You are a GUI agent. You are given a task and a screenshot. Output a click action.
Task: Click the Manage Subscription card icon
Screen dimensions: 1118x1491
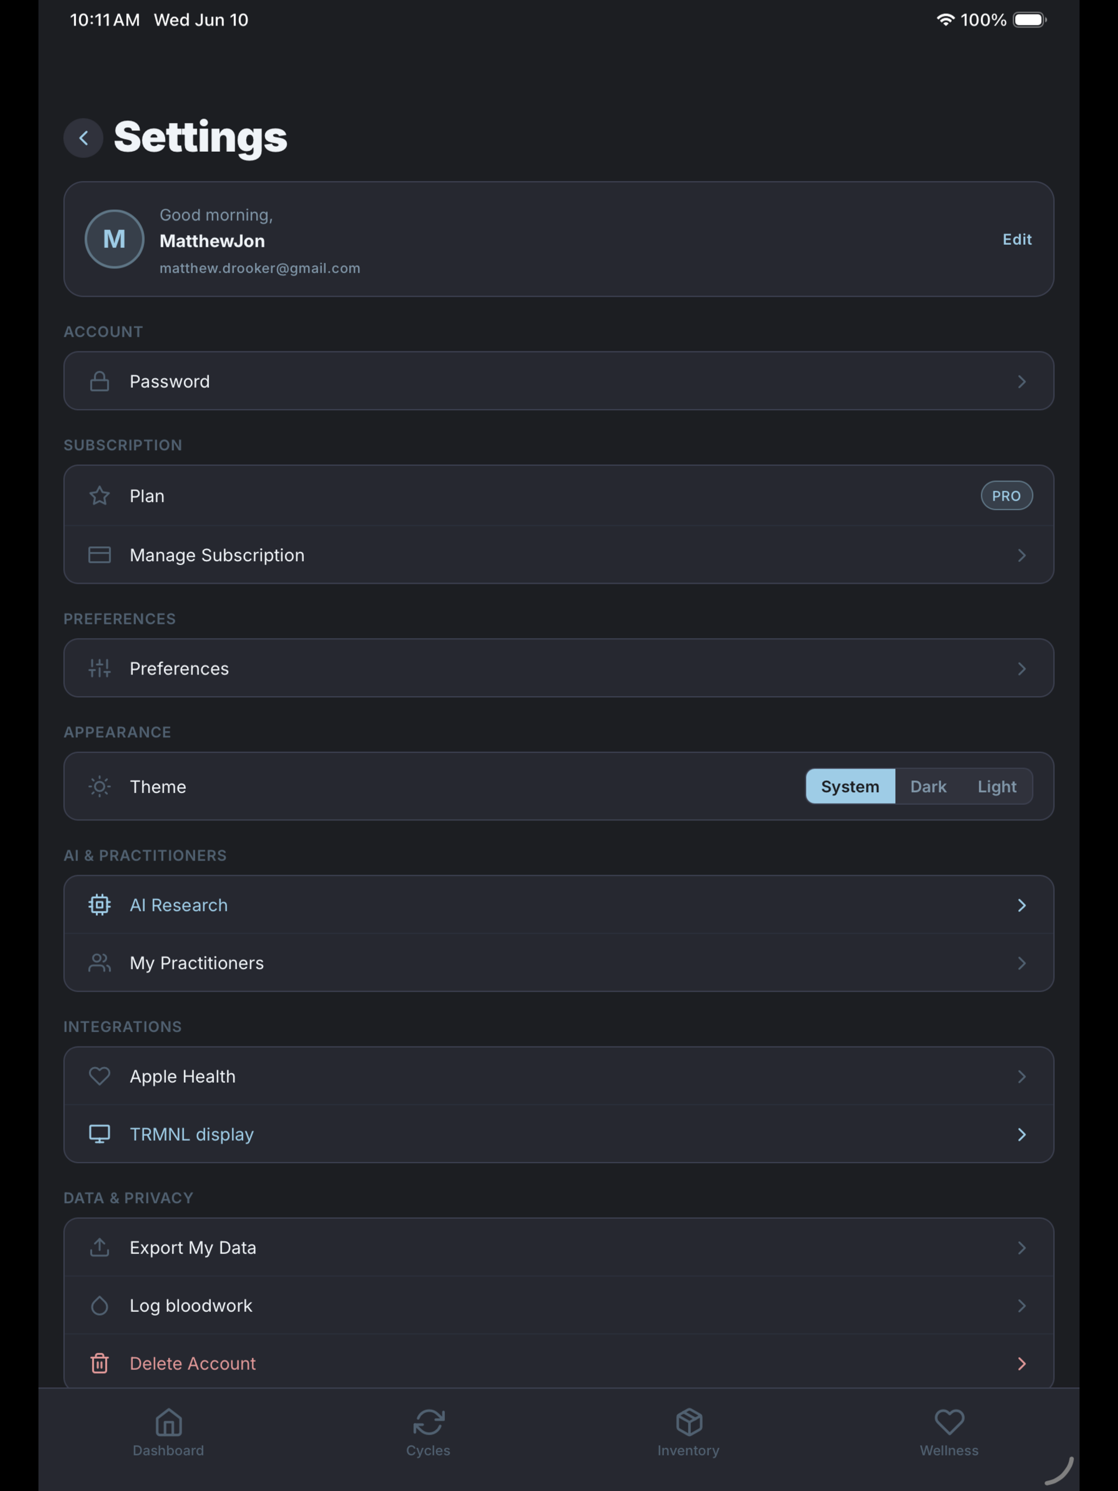100,555
